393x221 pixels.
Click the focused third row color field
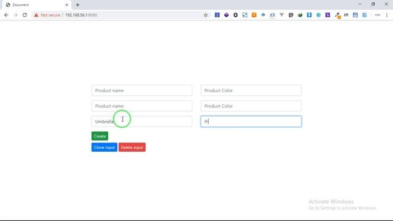(251, 122)
